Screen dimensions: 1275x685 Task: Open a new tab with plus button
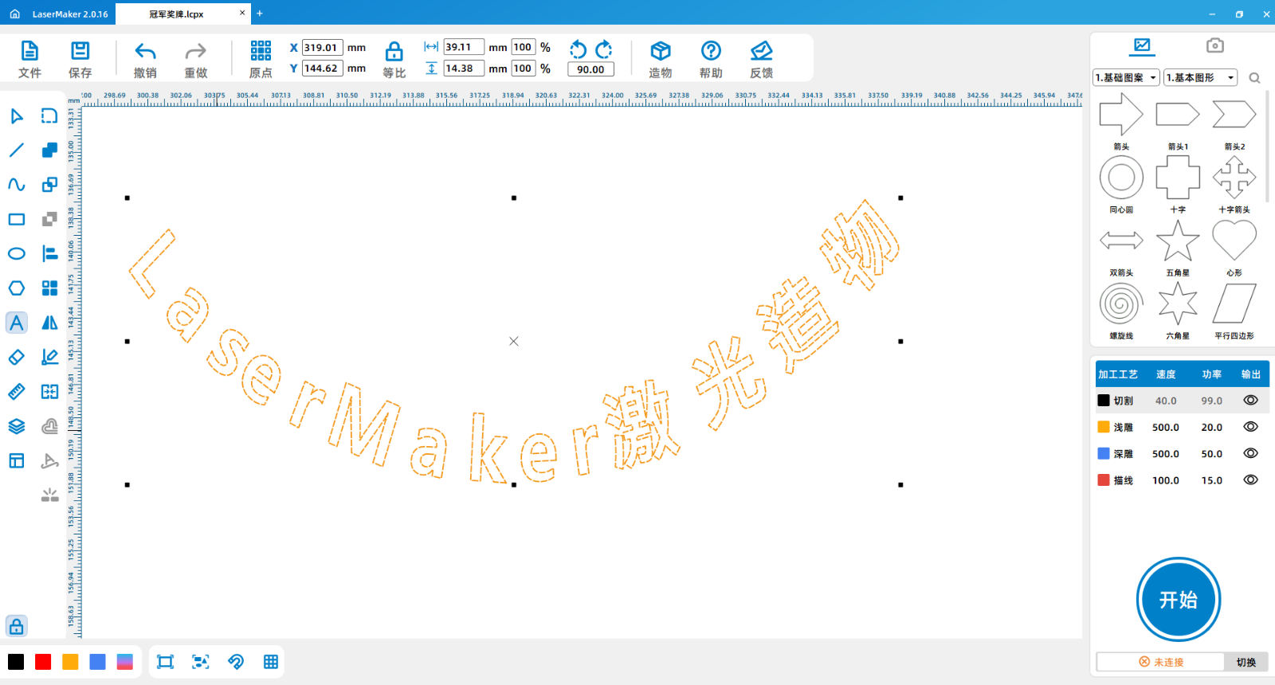[x=260, y=14]
